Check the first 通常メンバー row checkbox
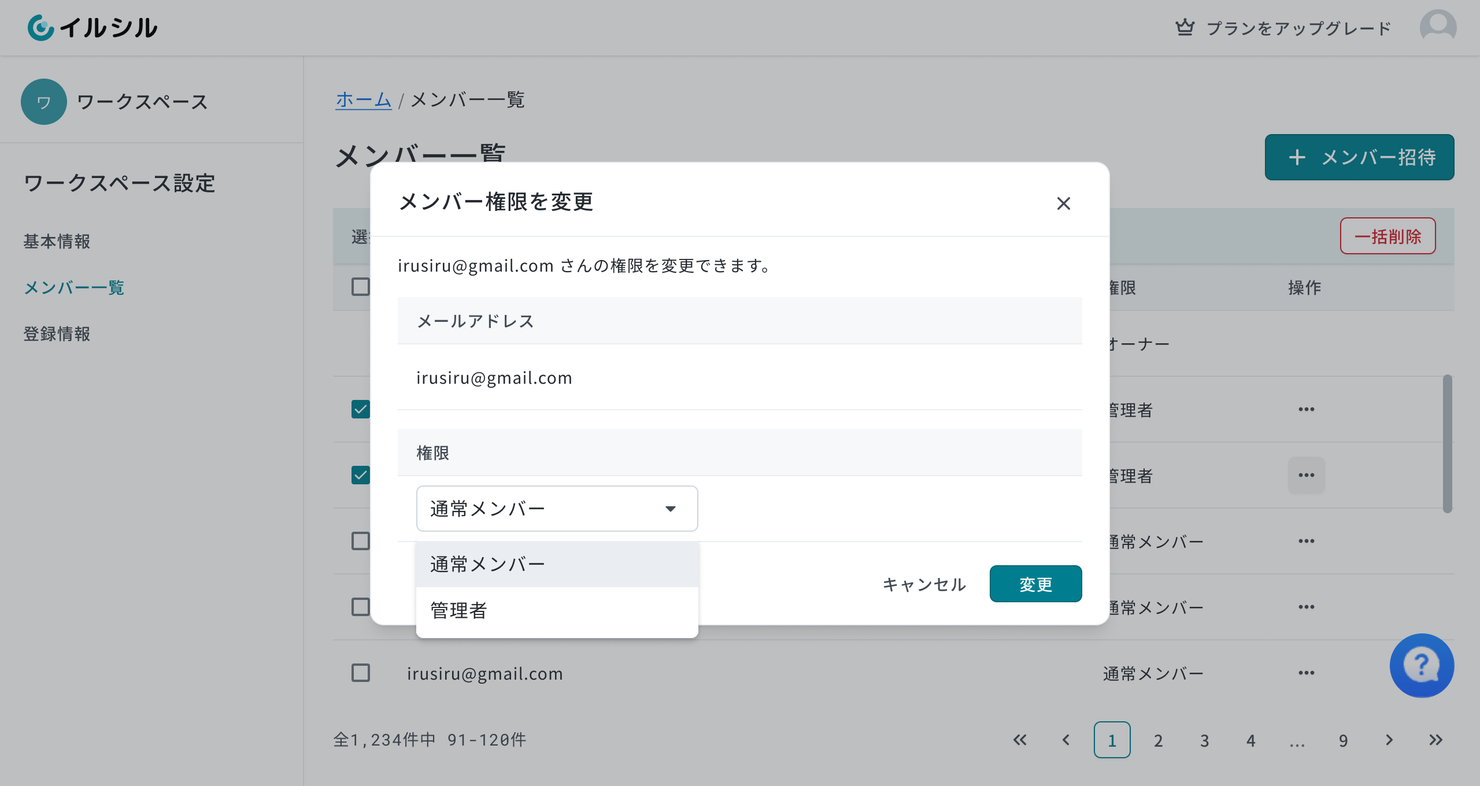Screen dimensions: 1480x786 coord(361,541)
